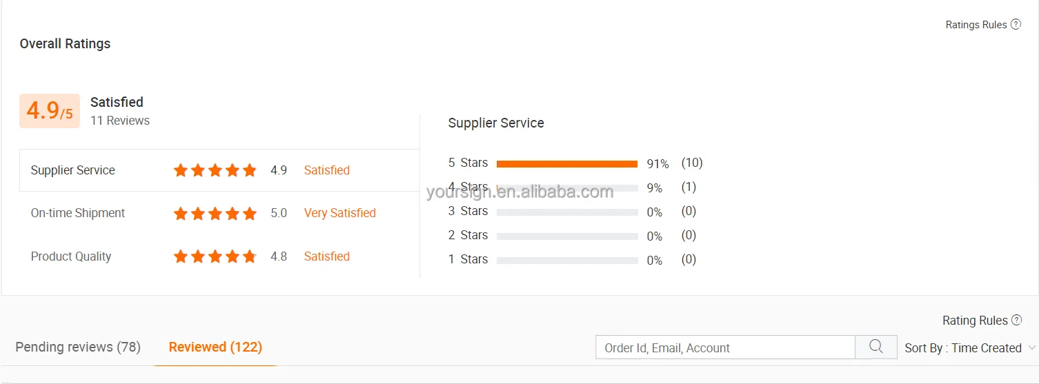The height and width of the screenshot is (384, 1039).
Task: Open the Rating Rules link above search
Action: pyautogui.click(x=975, y=321)
